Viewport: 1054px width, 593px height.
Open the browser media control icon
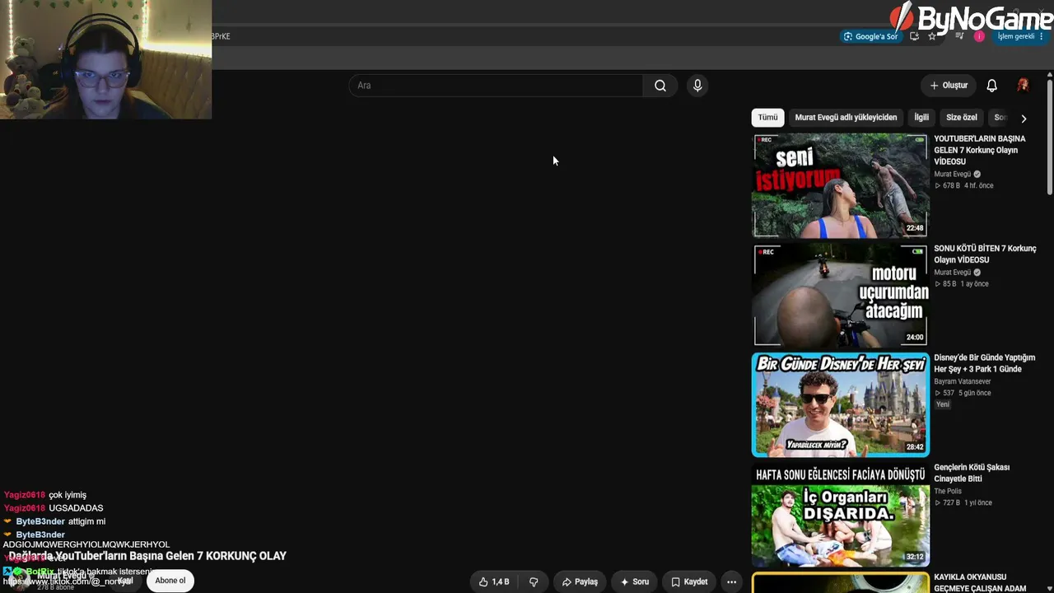[x=958, y=36]
